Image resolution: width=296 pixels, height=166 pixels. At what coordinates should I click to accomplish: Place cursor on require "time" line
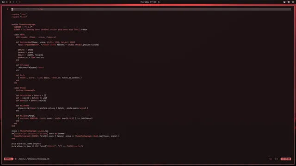(19, 17)
